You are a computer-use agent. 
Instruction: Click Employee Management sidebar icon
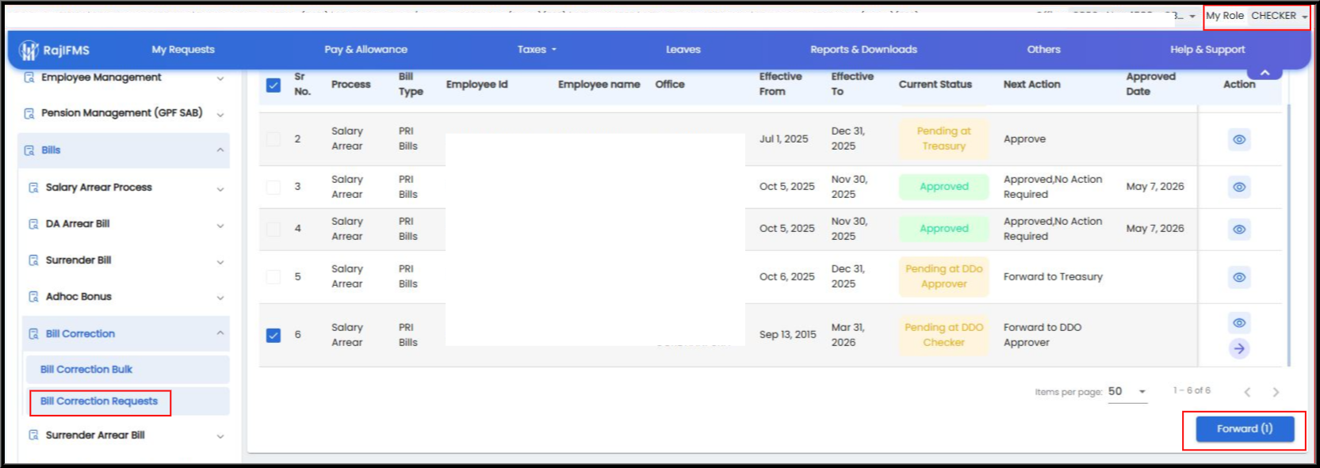point(29,78)
